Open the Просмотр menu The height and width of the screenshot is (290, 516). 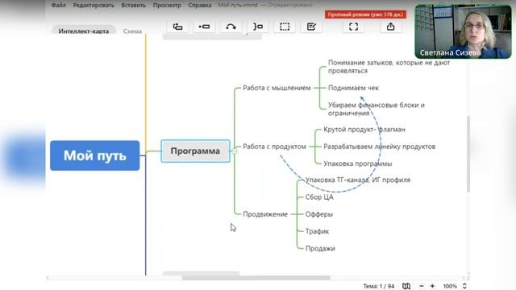(167, 5)
